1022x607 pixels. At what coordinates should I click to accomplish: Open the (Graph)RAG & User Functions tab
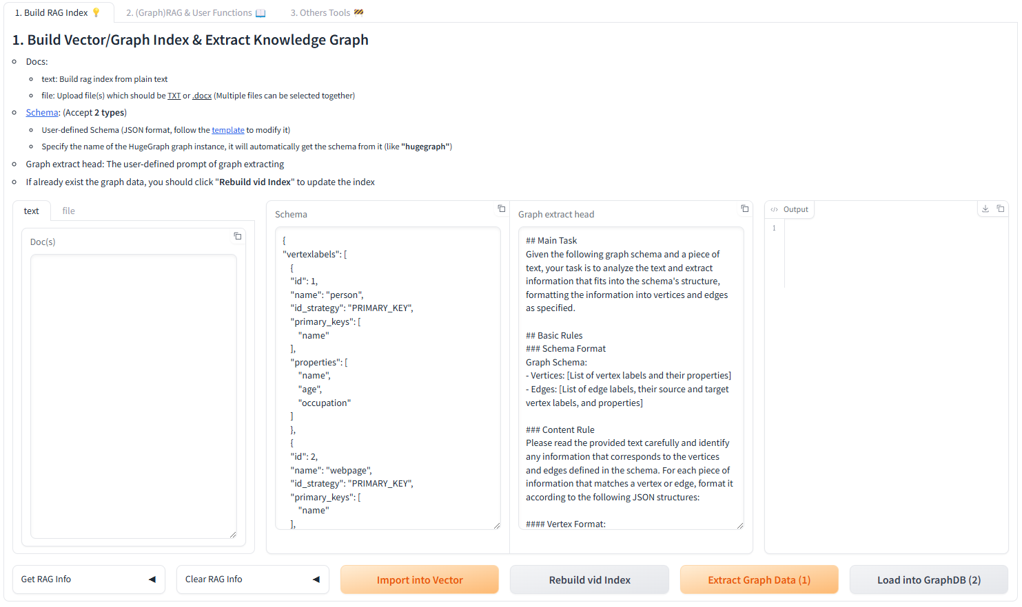(x=195, y=12)
